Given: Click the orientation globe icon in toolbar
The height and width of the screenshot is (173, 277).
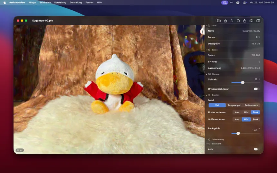Looking at the screenshot, I should tap(238, 21).
